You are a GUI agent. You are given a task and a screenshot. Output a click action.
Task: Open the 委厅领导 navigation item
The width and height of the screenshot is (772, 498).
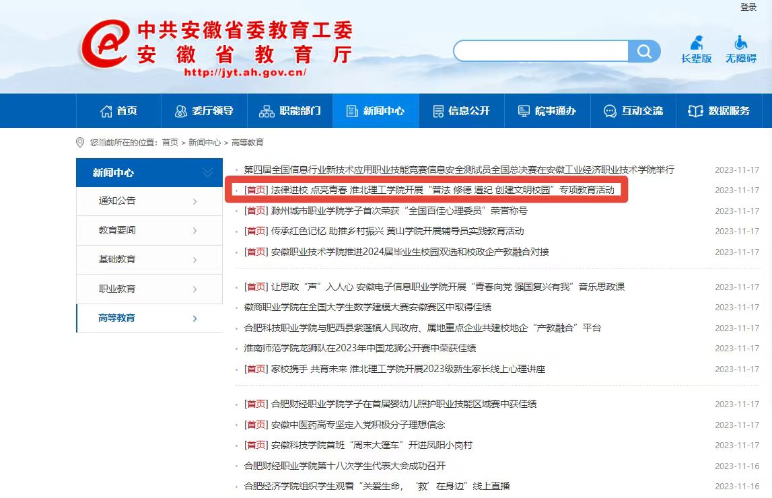pyautogui.click(x=204, y=111)
